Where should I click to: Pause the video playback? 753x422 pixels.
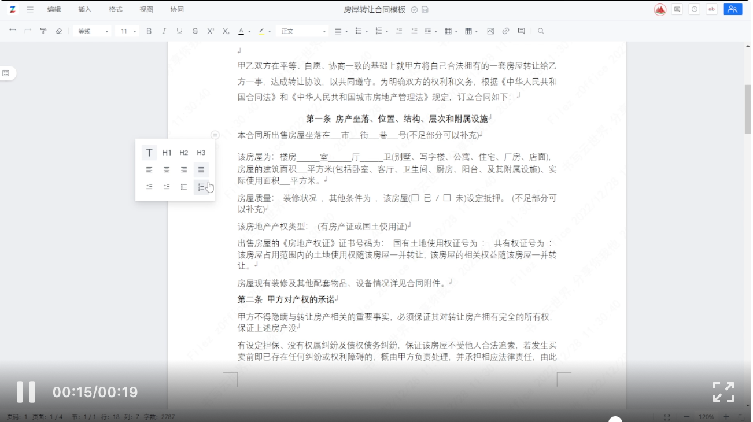click(26, 392)
